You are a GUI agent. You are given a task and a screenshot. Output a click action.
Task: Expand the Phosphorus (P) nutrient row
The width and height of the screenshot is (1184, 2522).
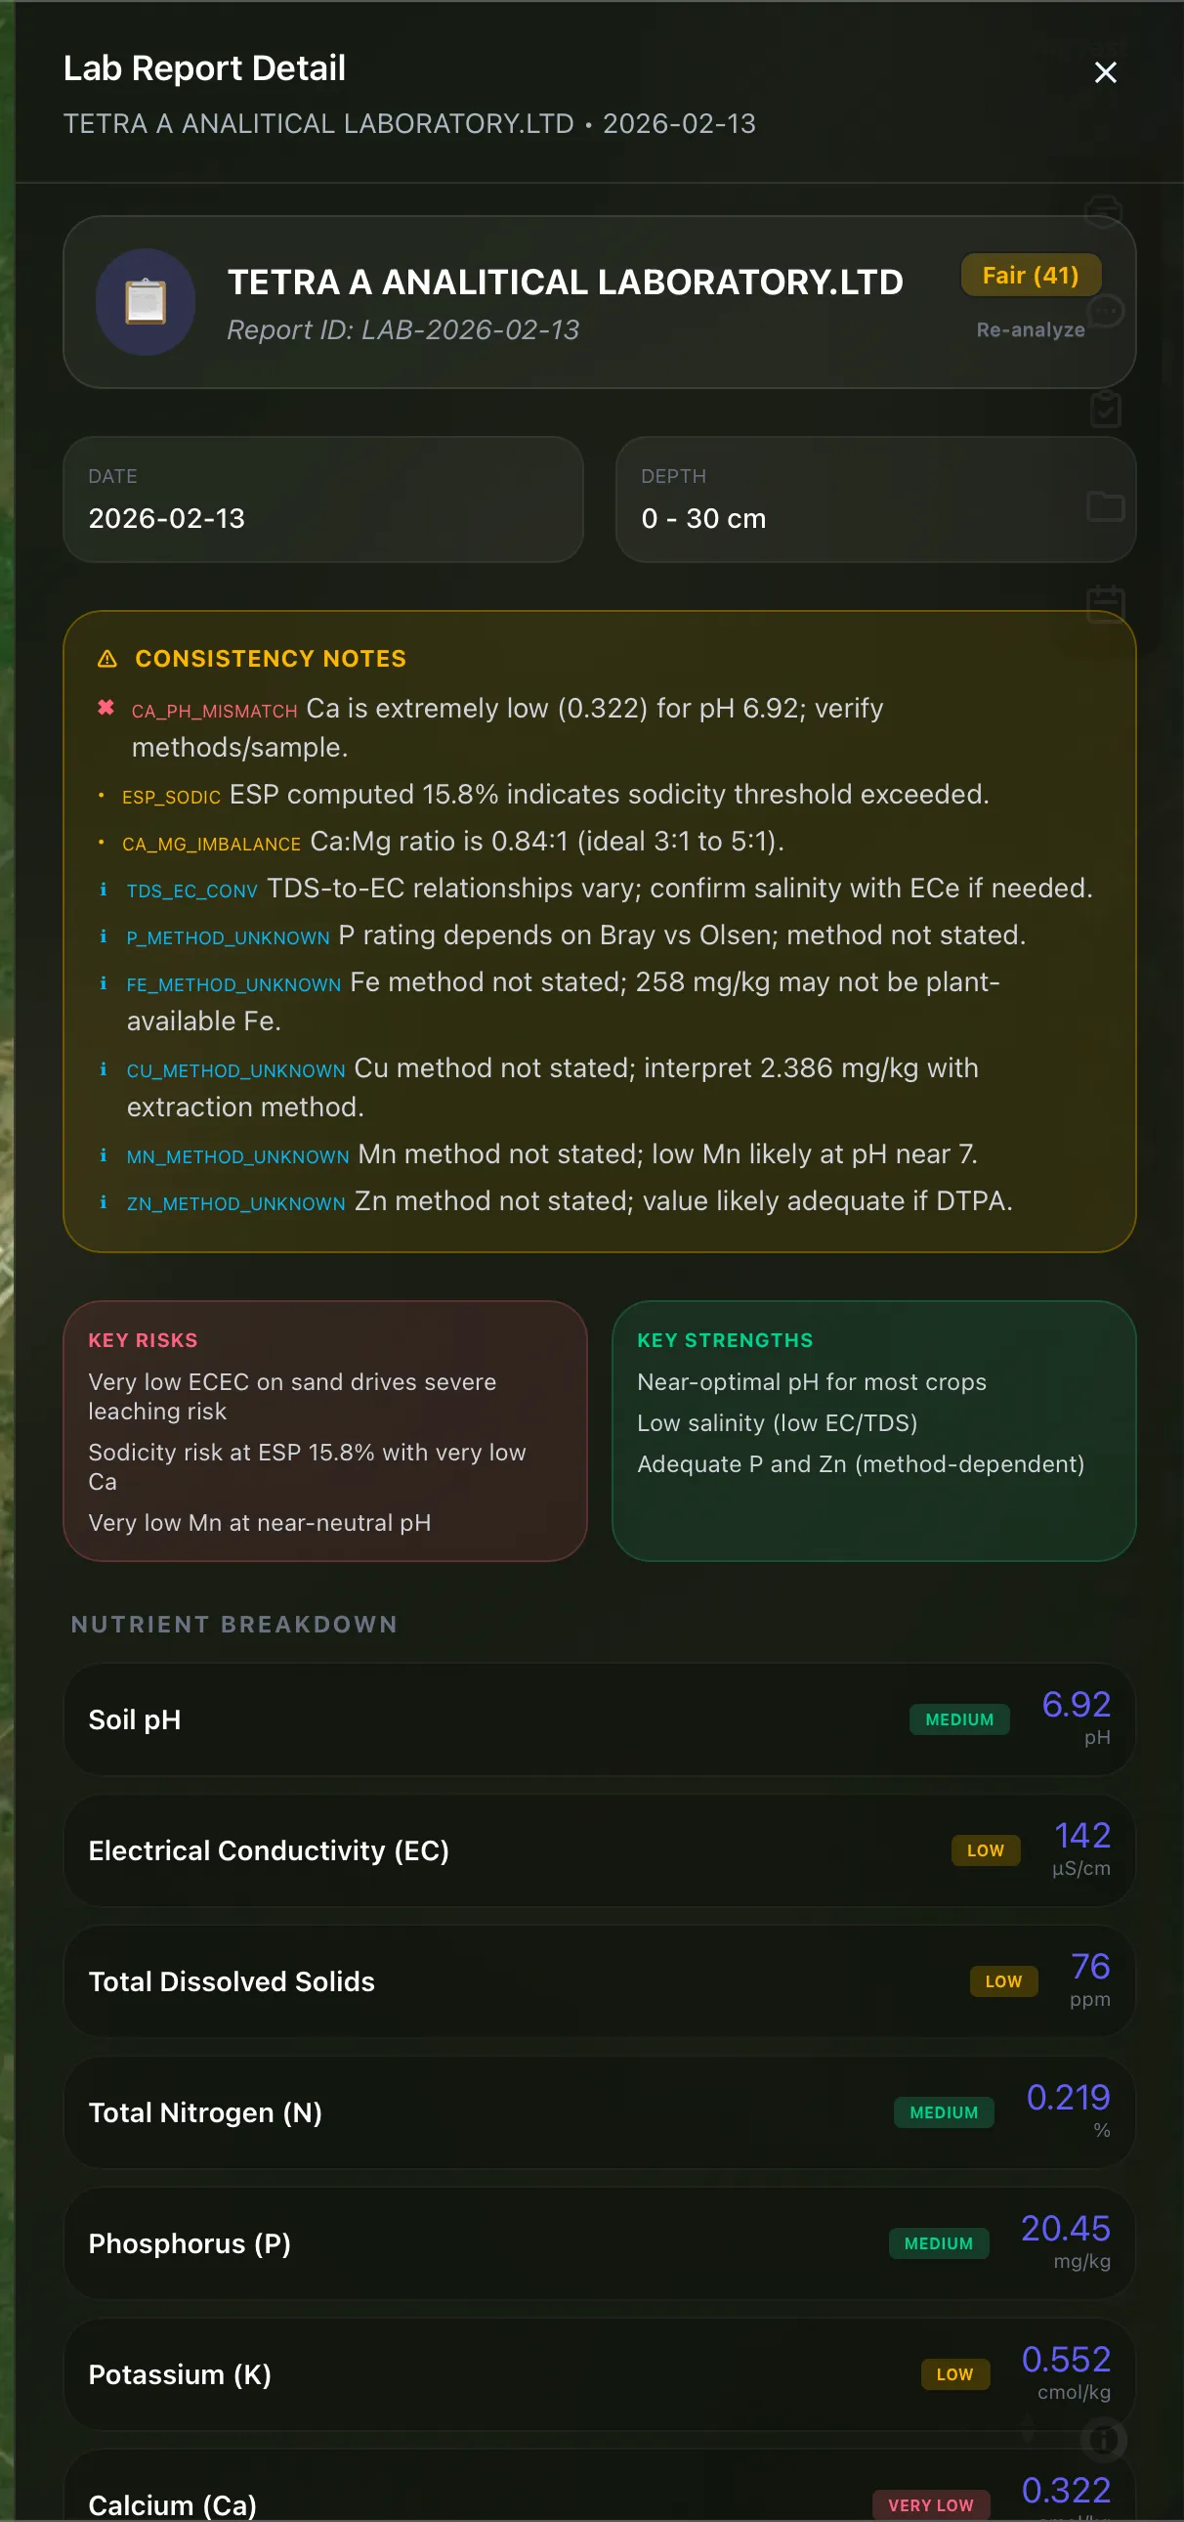click(599, 2243)
